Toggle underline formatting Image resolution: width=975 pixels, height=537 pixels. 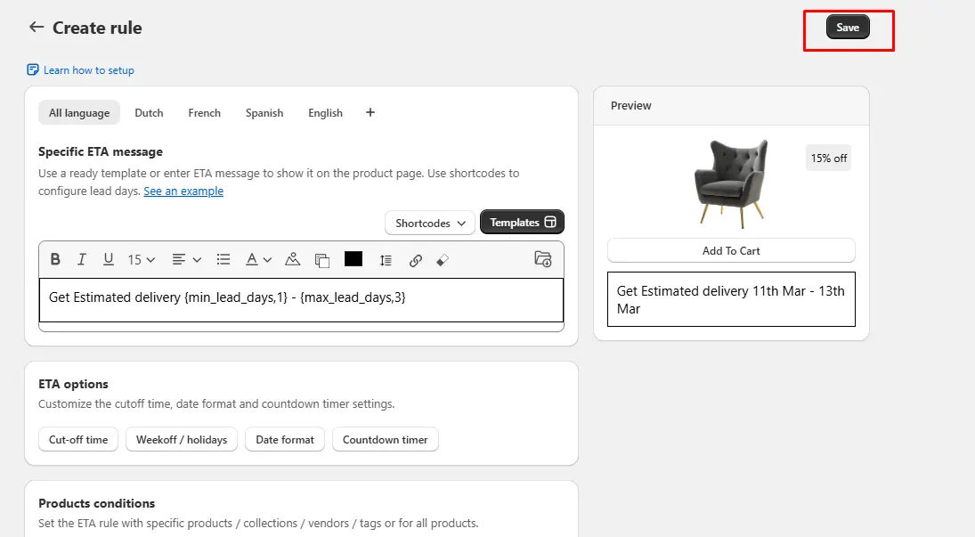pos(109,259)
